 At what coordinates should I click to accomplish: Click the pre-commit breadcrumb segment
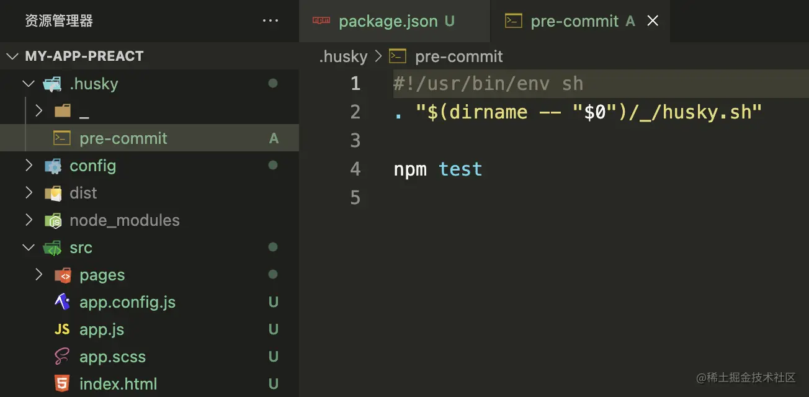[459, 56]
